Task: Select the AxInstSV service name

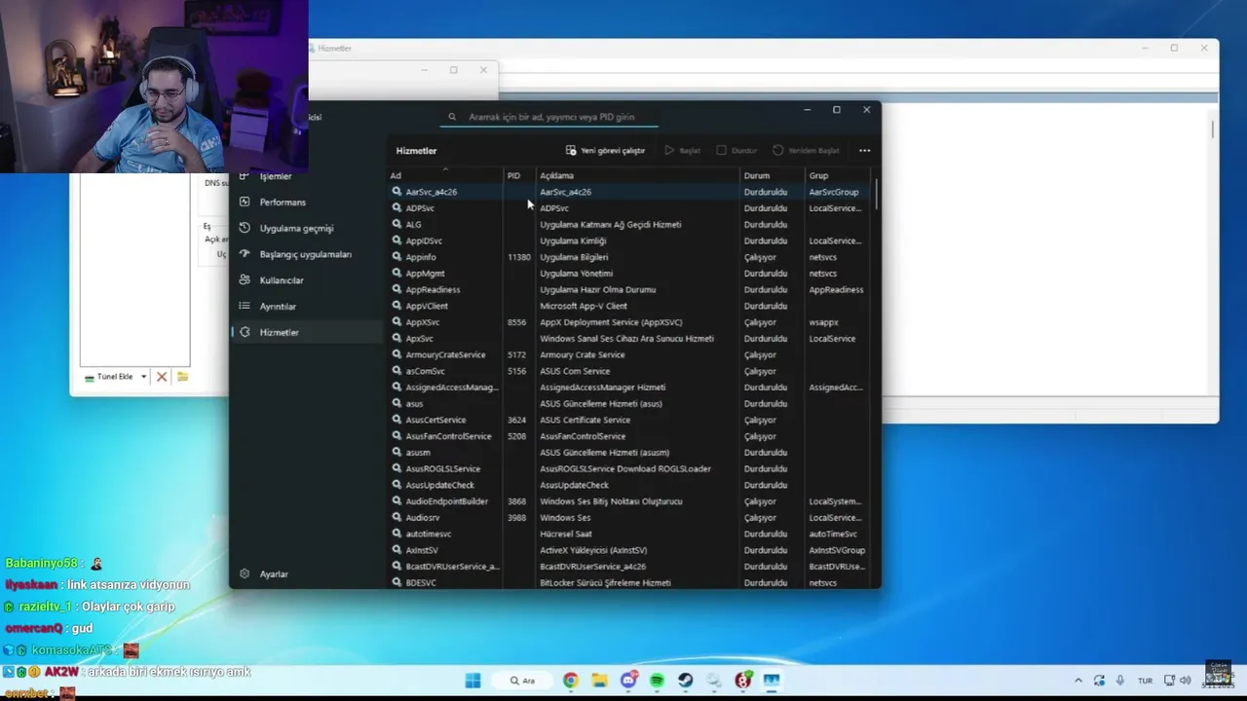Action: click(x=422, y=550)
